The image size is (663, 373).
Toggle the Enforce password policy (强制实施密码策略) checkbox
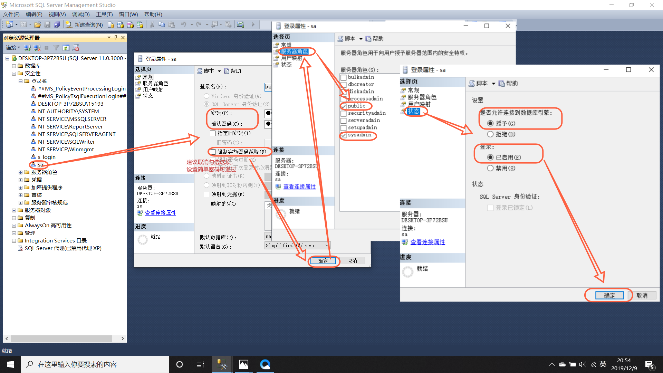(213, 152)
